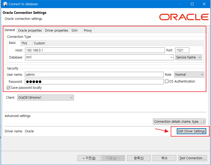Switch to Oracle properties tab
Image resolution: width=211 pixels, height=165 pixels.
(30, 31)
